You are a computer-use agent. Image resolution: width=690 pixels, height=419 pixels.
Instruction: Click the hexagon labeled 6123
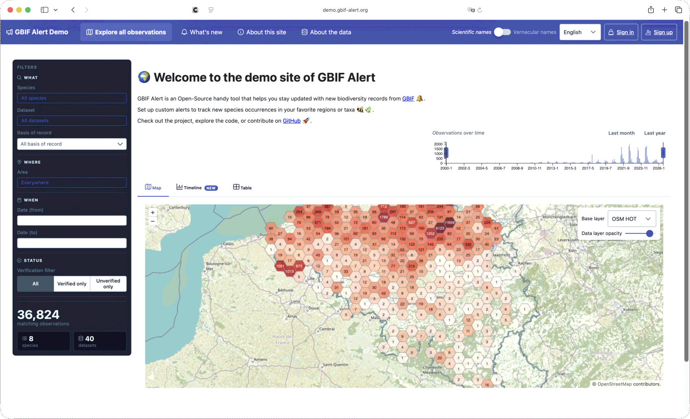440,228
